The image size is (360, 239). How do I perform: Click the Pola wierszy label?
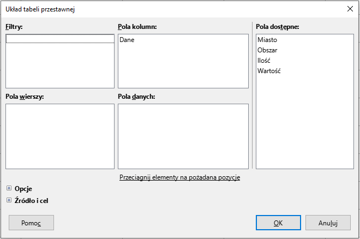25,97
